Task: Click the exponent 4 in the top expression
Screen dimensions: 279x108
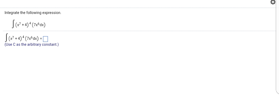Action: 30,23
